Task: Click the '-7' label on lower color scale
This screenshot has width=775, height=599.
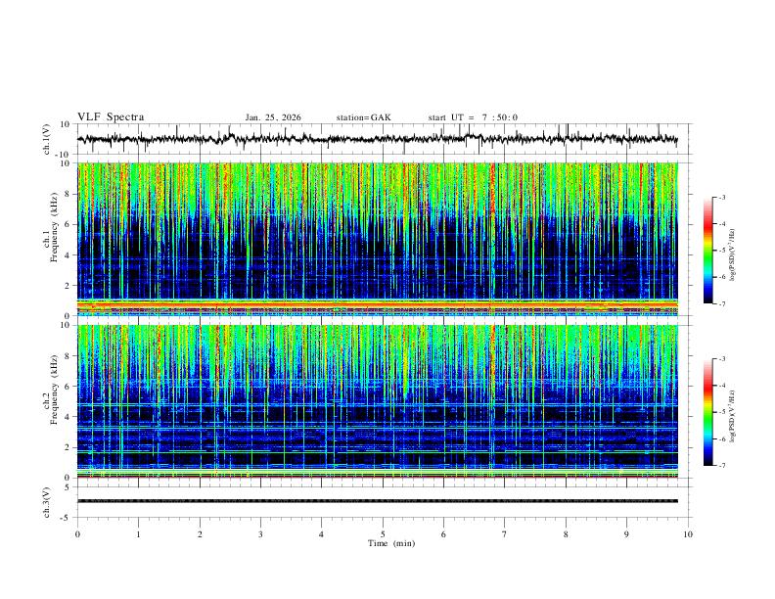Action: (721, 465)
